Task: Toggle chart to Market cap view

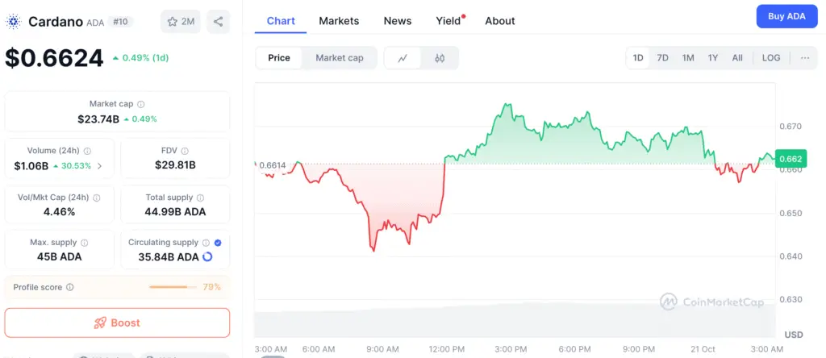Action: pyautogui.click(x=340, y=58)
